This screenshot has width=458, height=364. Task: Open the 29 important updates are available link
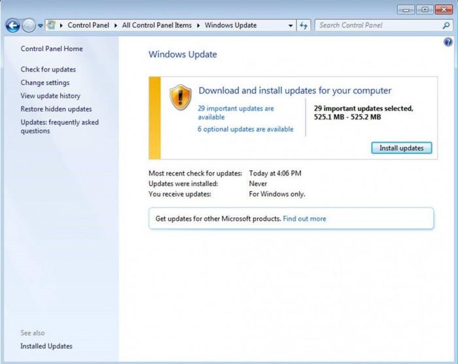tap(236, 113)
